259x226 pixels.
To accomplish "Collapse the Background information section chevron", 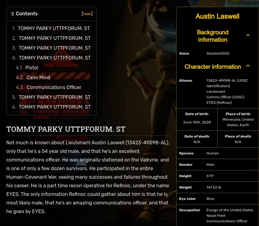I will (248, 35).
